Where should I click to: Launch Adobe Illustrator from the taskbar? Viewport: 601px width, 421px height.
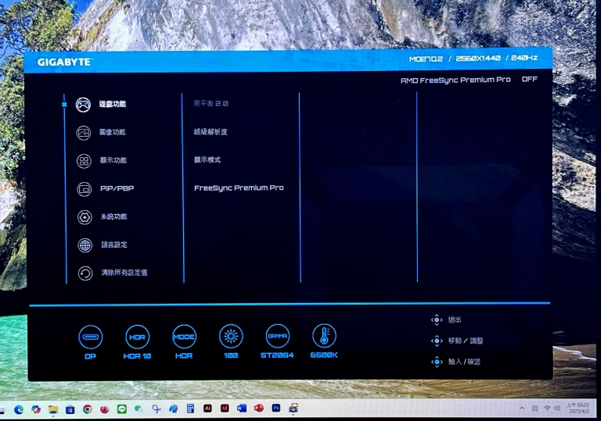point(207,409)
